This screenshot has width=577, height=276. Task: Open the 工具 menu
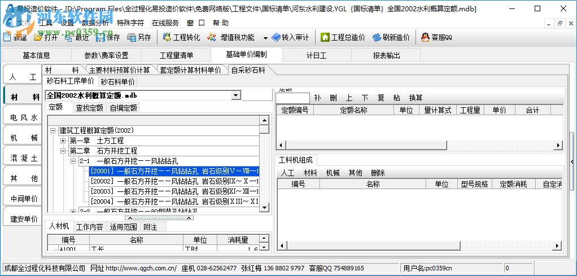tap(46, 23)
